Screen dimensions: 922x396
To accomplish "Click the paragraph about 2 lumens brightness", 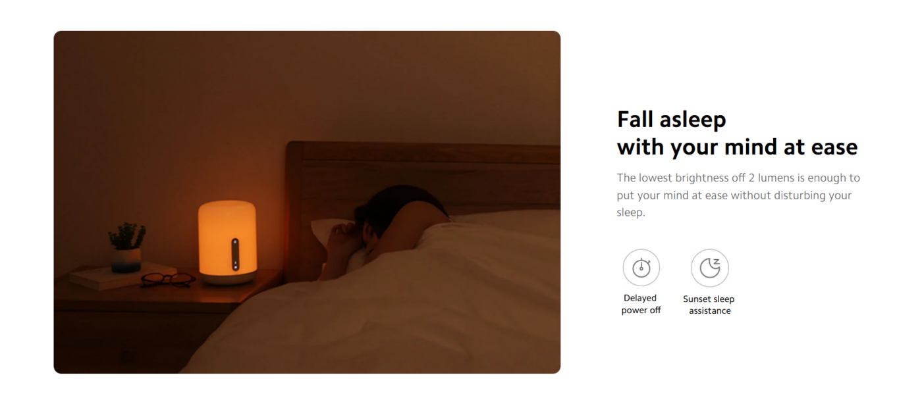I will pos(738,195).
